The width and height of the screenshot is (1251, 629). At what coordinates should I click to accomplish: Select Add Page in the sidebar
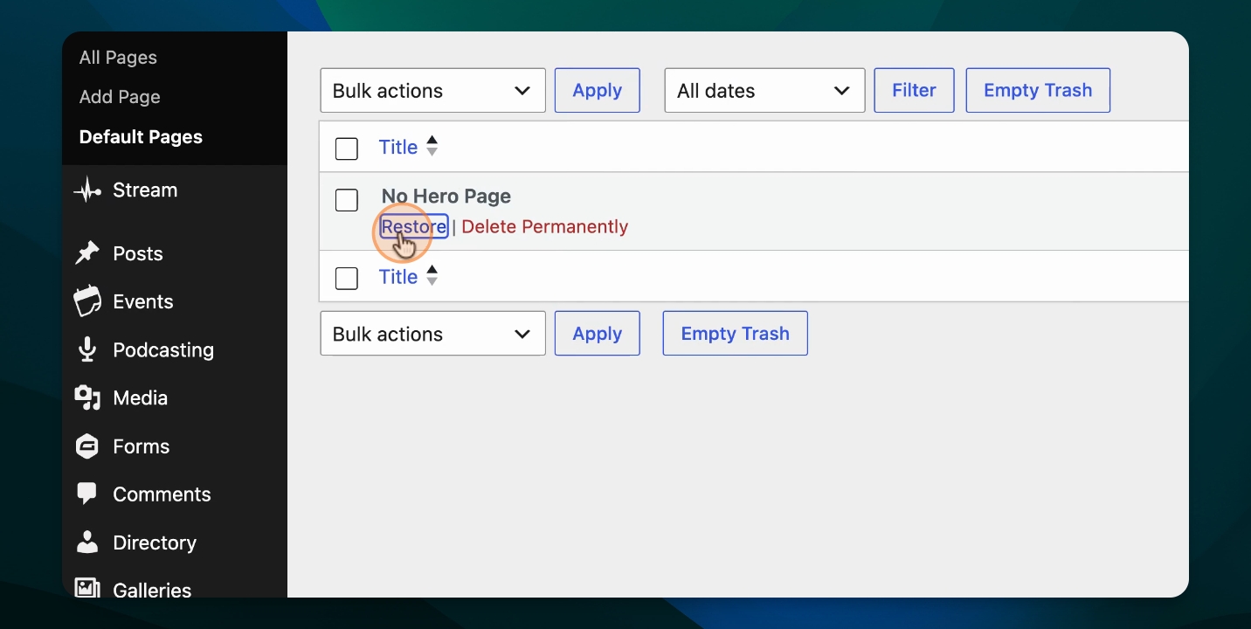point(120,97)
